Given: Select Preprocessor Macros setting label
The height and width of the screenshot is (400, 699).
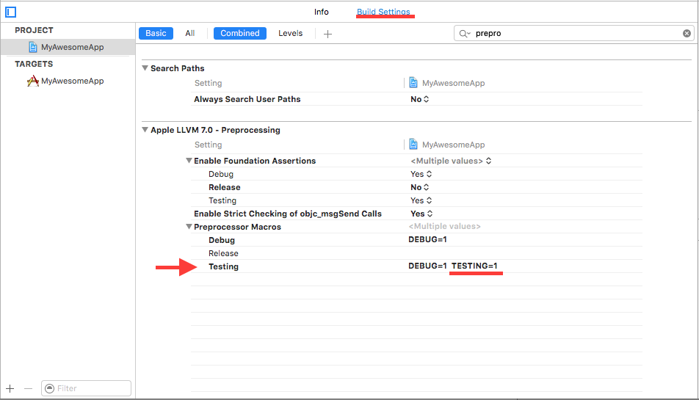Looking at the screenshot, I should pos(237,227).
